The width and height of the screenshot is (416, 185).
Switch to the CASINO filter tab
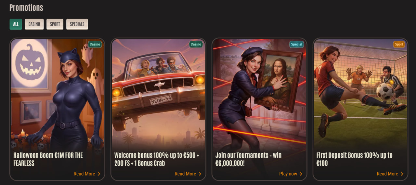pos(34,24)
